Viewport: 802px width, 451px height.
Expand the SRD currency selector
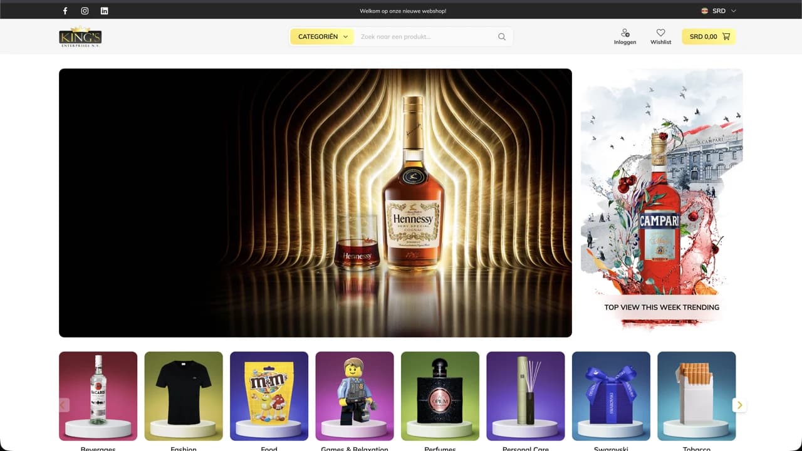click(x=719, y=11)
